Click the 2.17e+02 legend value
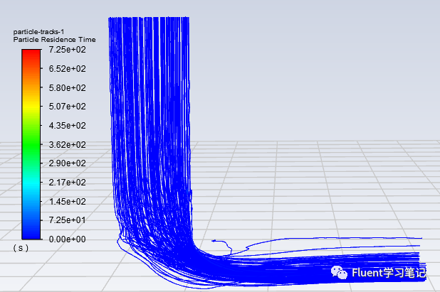This screenshot has height=292, width=440. click(x=68, y=183)
